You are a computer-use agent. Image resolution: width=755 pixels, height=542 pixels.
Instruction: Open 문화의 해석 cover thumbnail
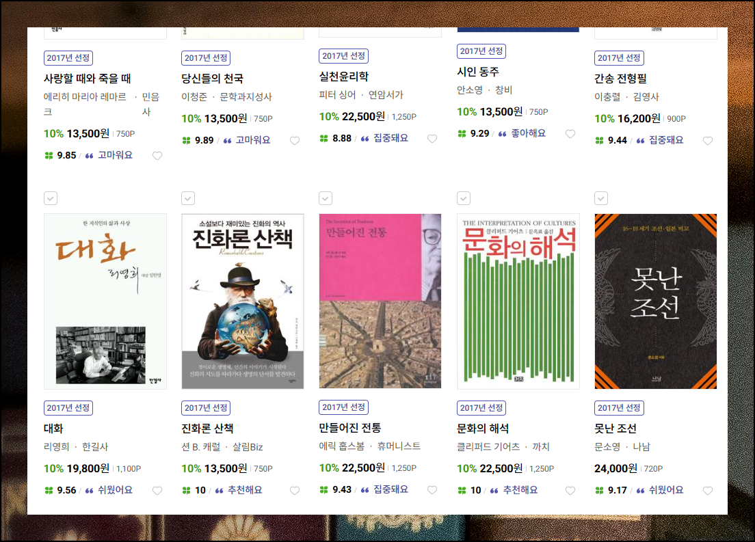tap(518, 301)
